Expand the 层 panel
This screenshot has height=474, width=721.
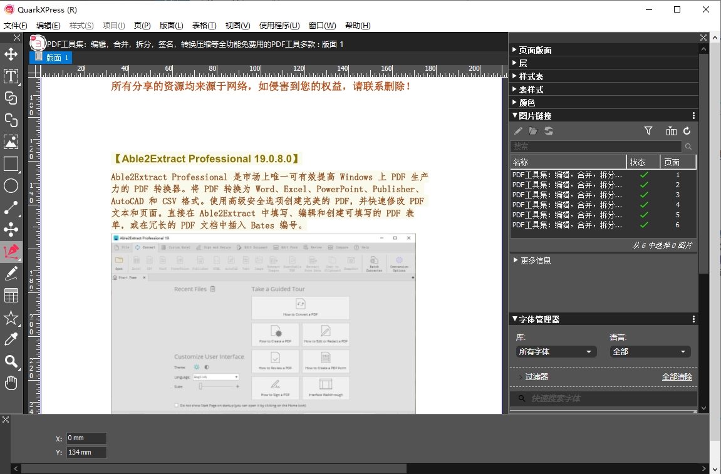point(514,63)
